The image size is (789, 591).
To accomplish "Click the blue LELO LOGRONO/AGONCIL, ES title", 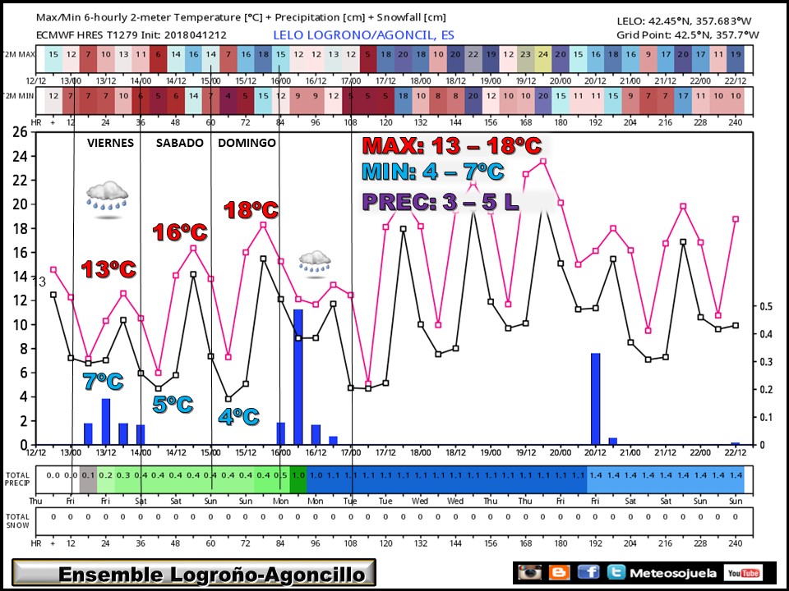I will point(363,35).
